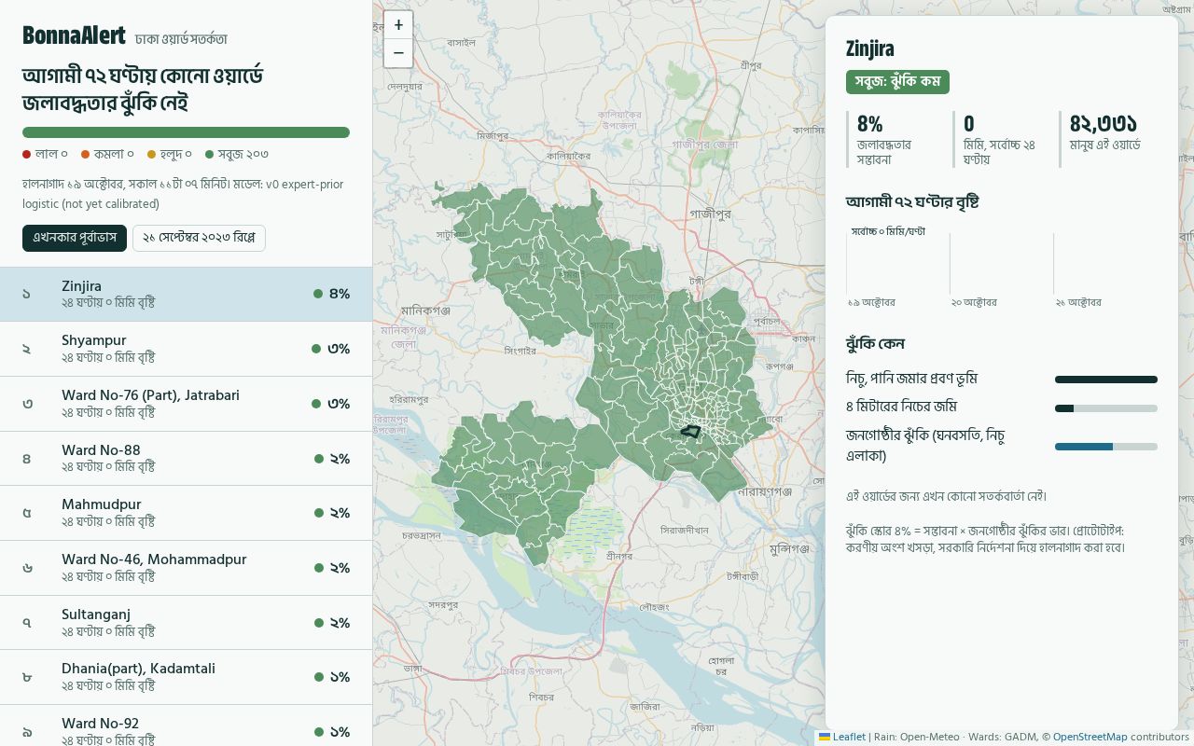Select the current forecast button এখনকার পূর্বাভাস
The width and height of the screenshot is (1194, 746).
click(75, 238)
